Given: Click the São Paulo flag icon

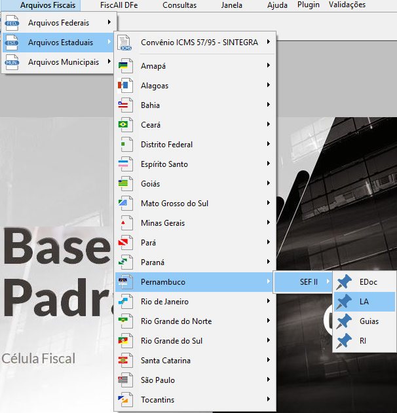Looking at the screenshot, I should tap(125, 380).
